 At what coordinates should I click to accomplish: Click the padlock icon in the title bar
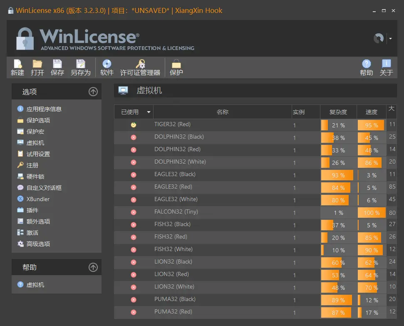click(10, 10)
